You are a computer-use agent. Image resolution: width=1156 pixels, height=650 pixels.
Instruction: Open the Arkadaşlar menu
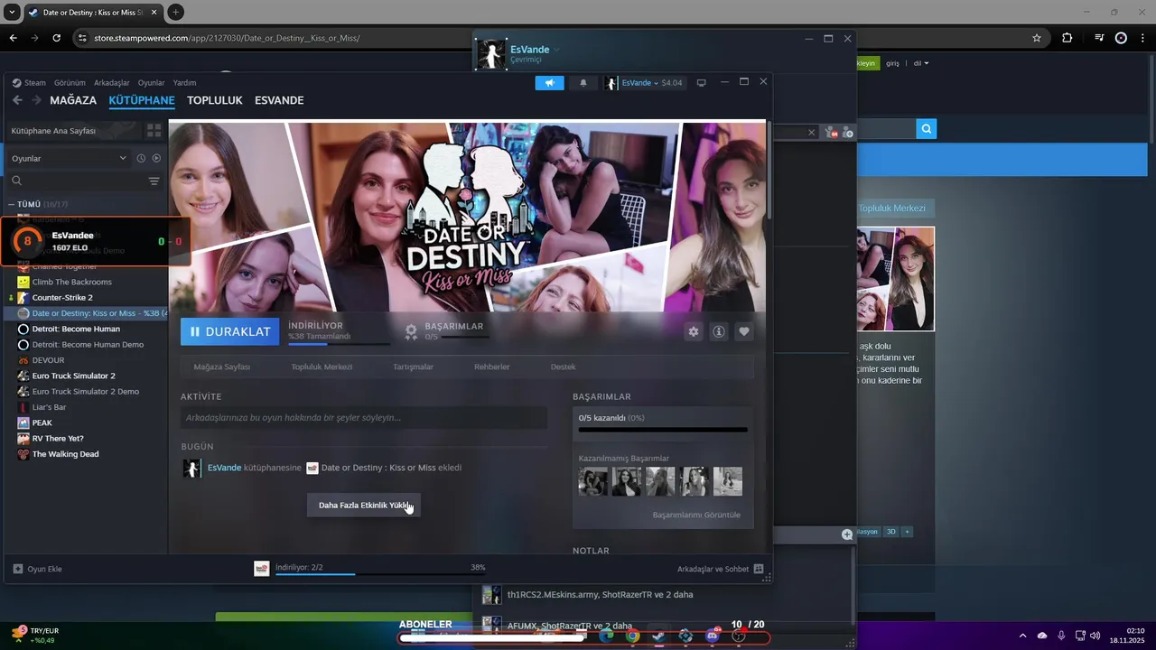(x=112, y=82)
